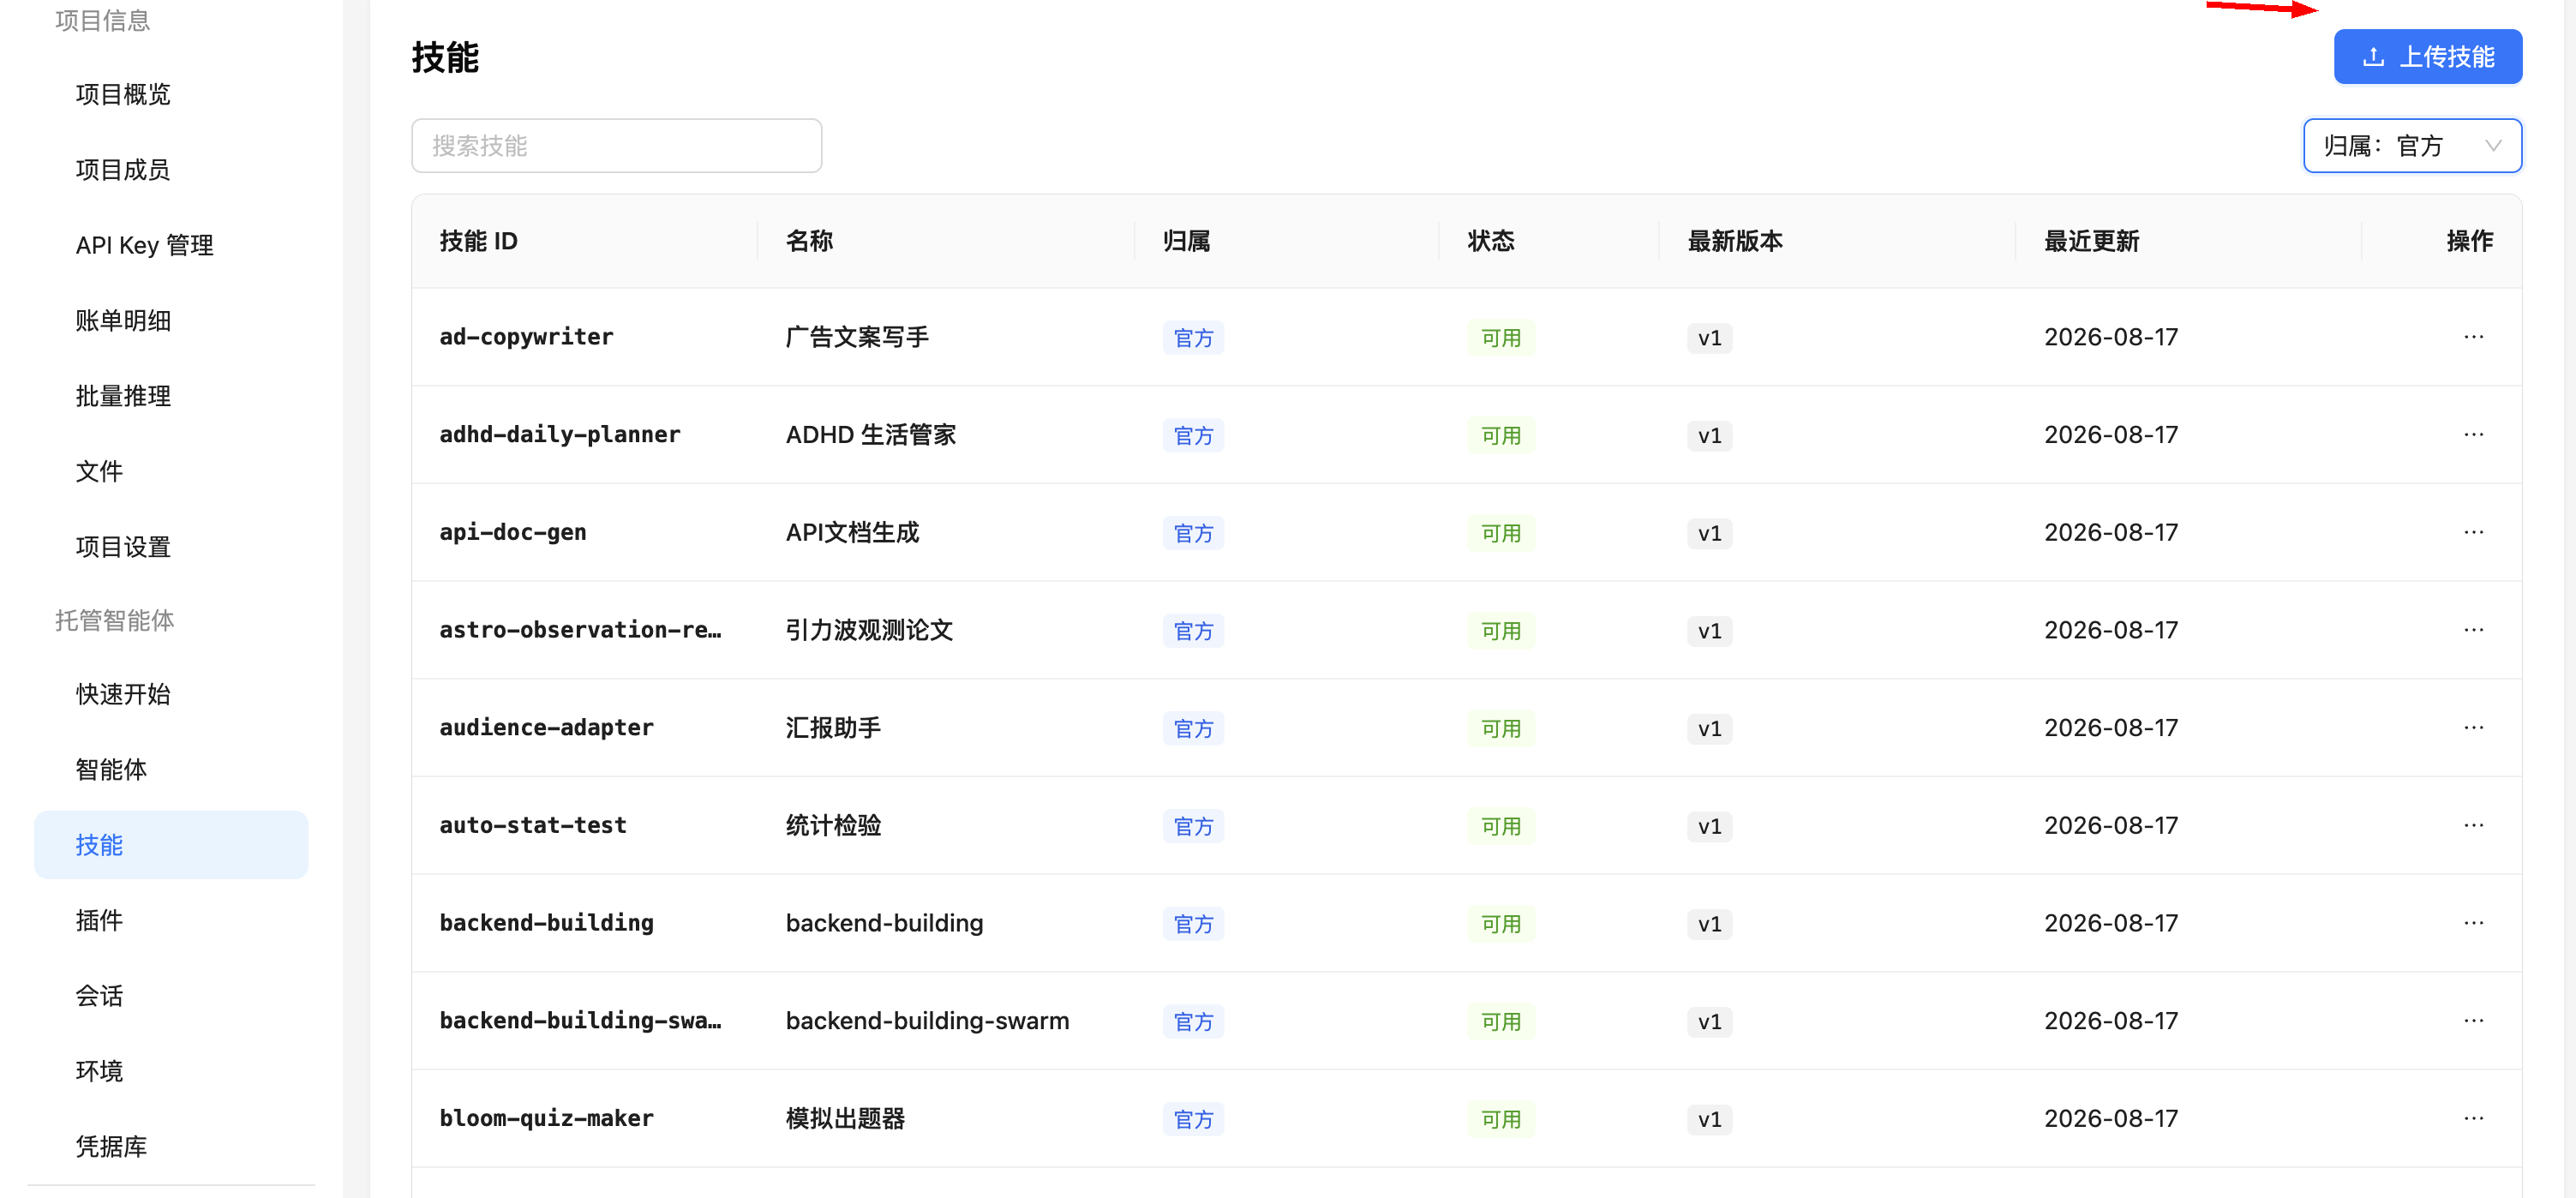This screenshot has width=2576, height=1198.
Task: Click date 2026-08-17 in auto-stat-test row
Action: 2110,825
